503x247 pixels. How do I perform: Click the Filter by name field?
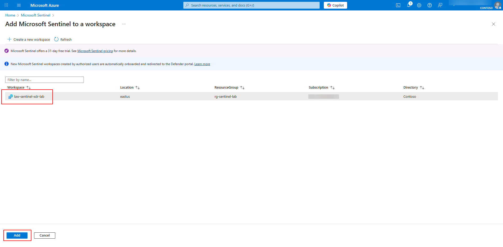45,80
